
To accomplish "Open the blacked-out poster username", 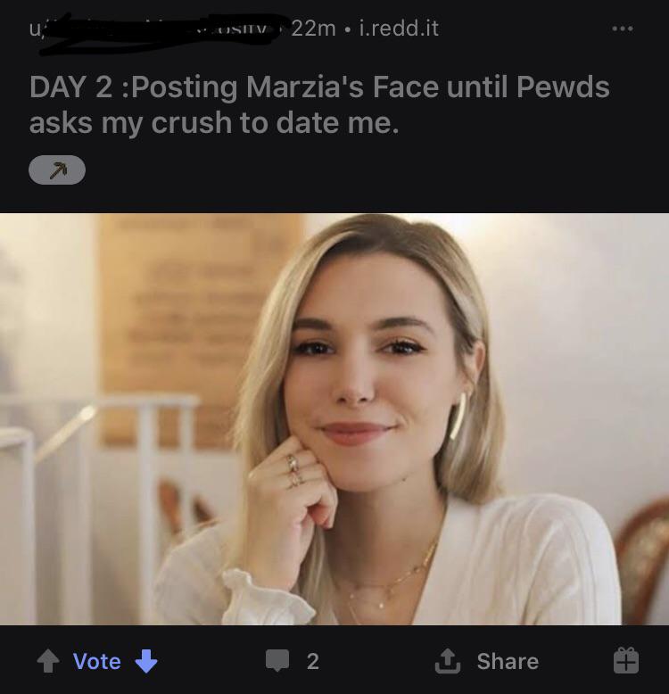I will coord(152,29).
